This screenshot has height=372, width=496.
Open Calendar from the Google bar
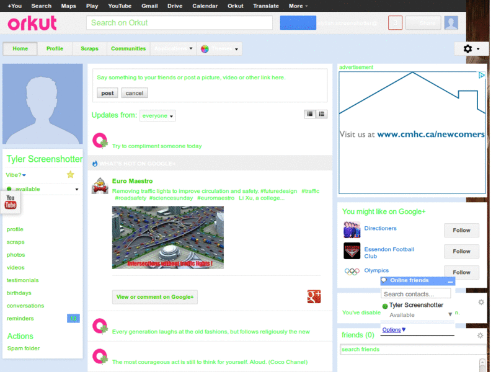pyautogui.click(x=205, y=6)
